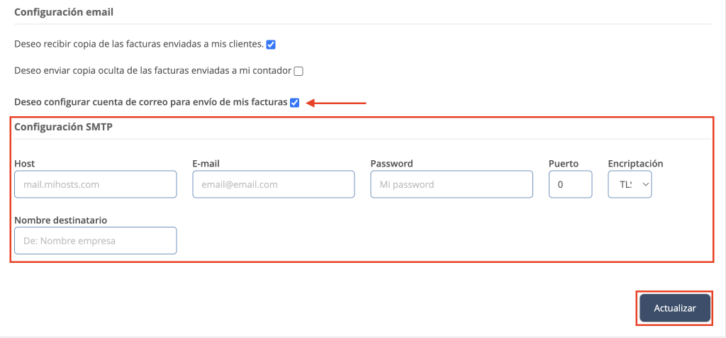This screenshot has height=338, width=726.
Task: Click the Host field label
Action: tap(24, 164)
